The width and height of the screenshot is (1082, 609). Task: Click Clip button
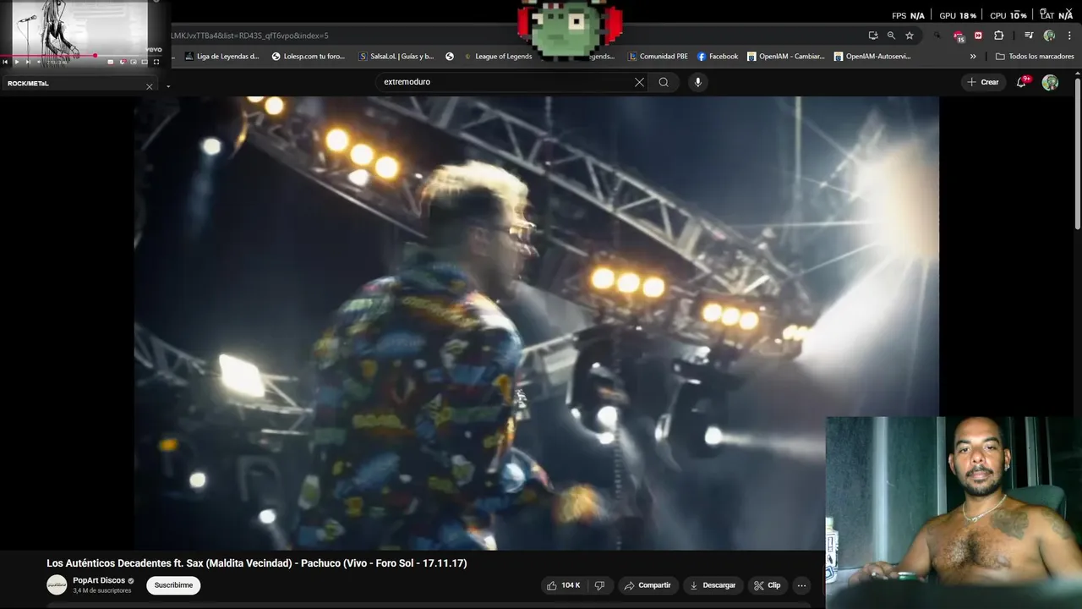click(x=768, y=585)
